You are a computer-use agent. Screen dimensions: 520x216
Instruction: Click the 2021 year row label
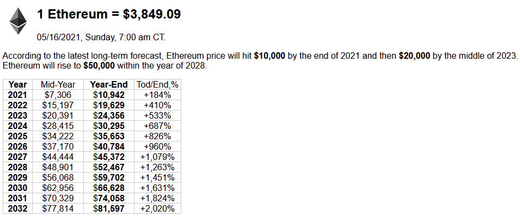pos(18,95)
